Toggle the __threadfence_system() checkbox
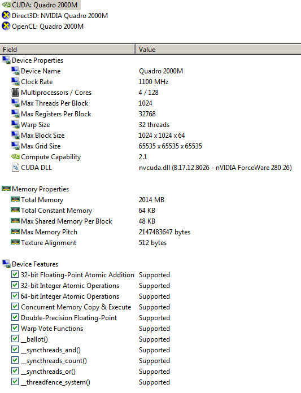301x393 pixels. point(15,382)
